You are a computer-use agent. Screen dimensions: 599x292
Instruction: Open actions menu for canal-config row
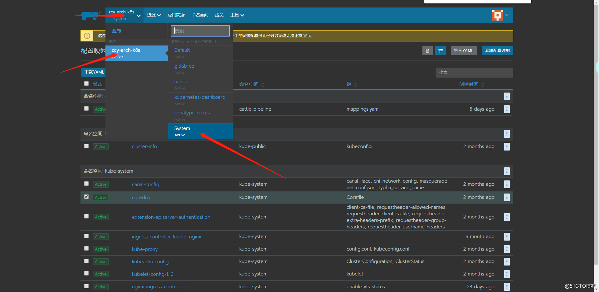507,184
